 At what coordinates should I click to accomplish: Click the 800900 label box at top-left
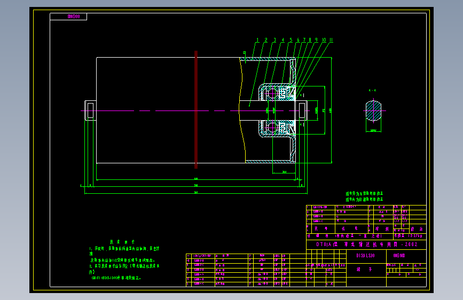click(x=68, y=17)
